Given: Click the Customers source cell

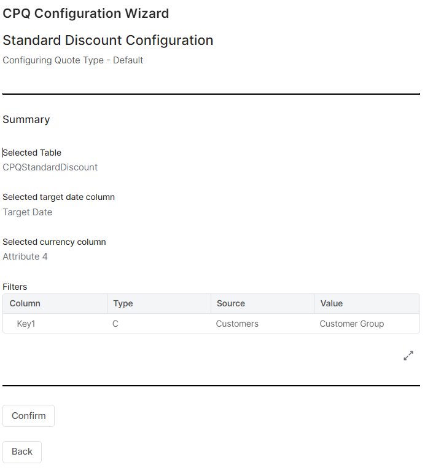Looking at the screenshot, I should (x=237, y=324).
